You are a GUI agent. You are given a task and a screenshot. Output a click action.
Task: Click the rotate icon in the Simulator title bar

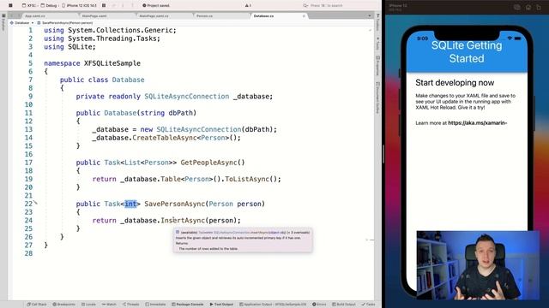[539, 7]
